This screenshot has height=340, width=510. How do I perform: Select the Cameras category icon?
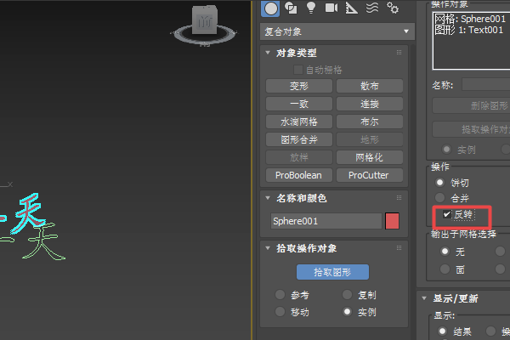(331, 8)
